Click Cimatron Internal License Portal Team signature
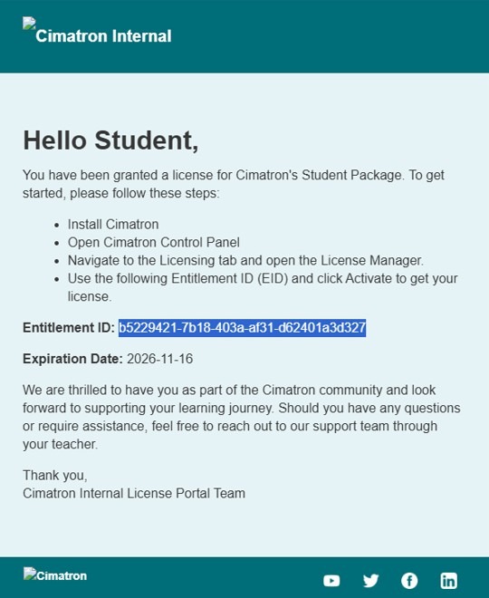The width and height of the screenshot is (489, 598). (x=134, y=493)
